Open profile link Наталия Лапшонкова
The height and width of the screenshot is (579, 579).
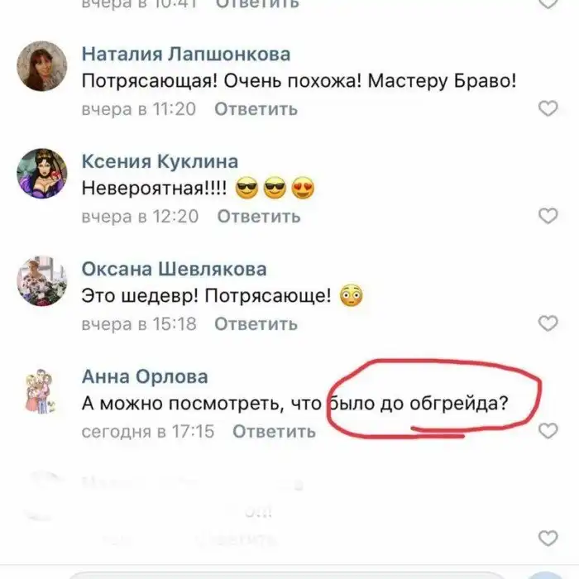pos(186,54)
